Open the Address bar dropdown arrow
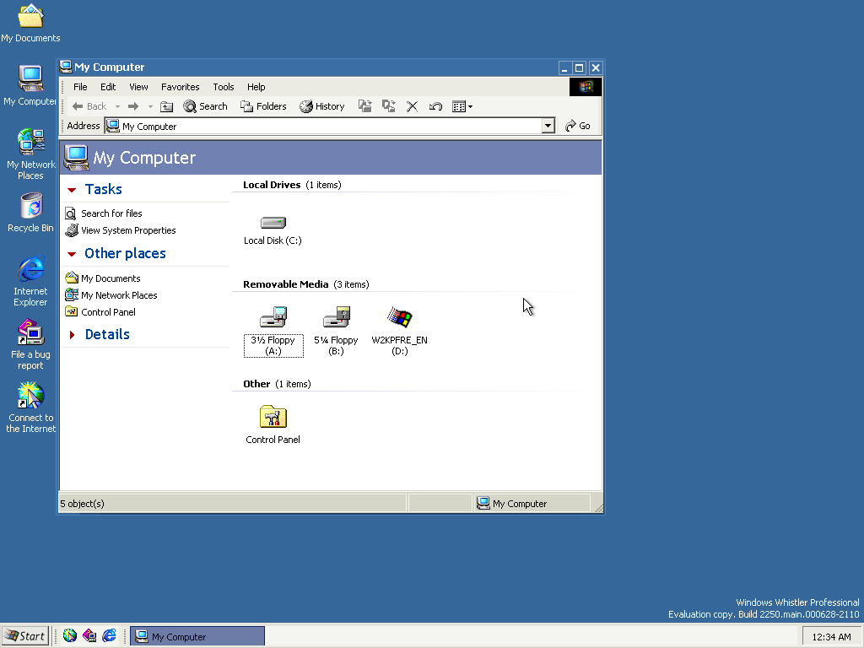Screen dimensions: 864x648 coord(548,126)
